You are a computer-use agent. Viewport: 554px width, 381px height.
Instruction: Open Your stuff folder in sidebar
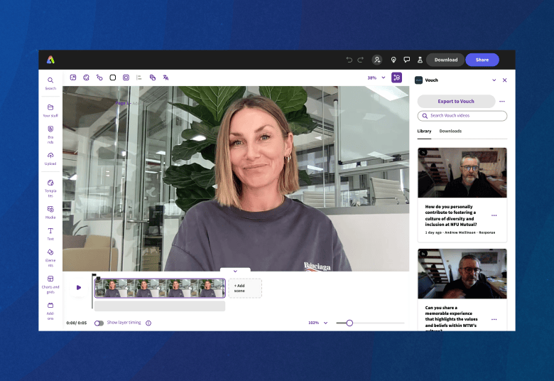click(x=50, y=110)
